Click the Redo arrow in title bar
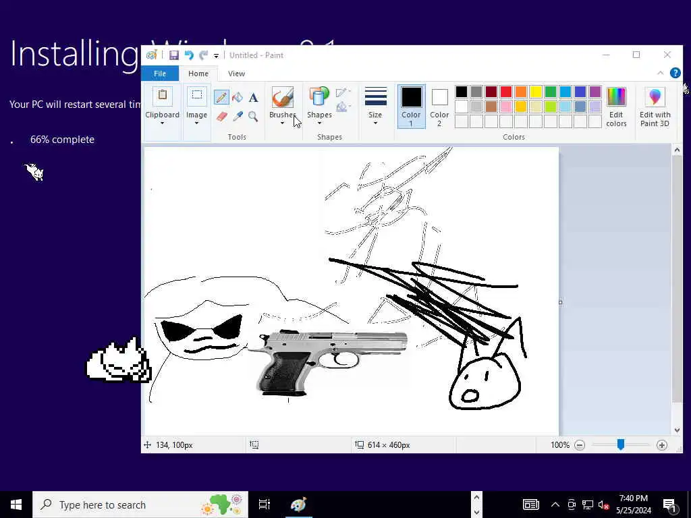The image size is (691, 518). (x=203, y=55)
